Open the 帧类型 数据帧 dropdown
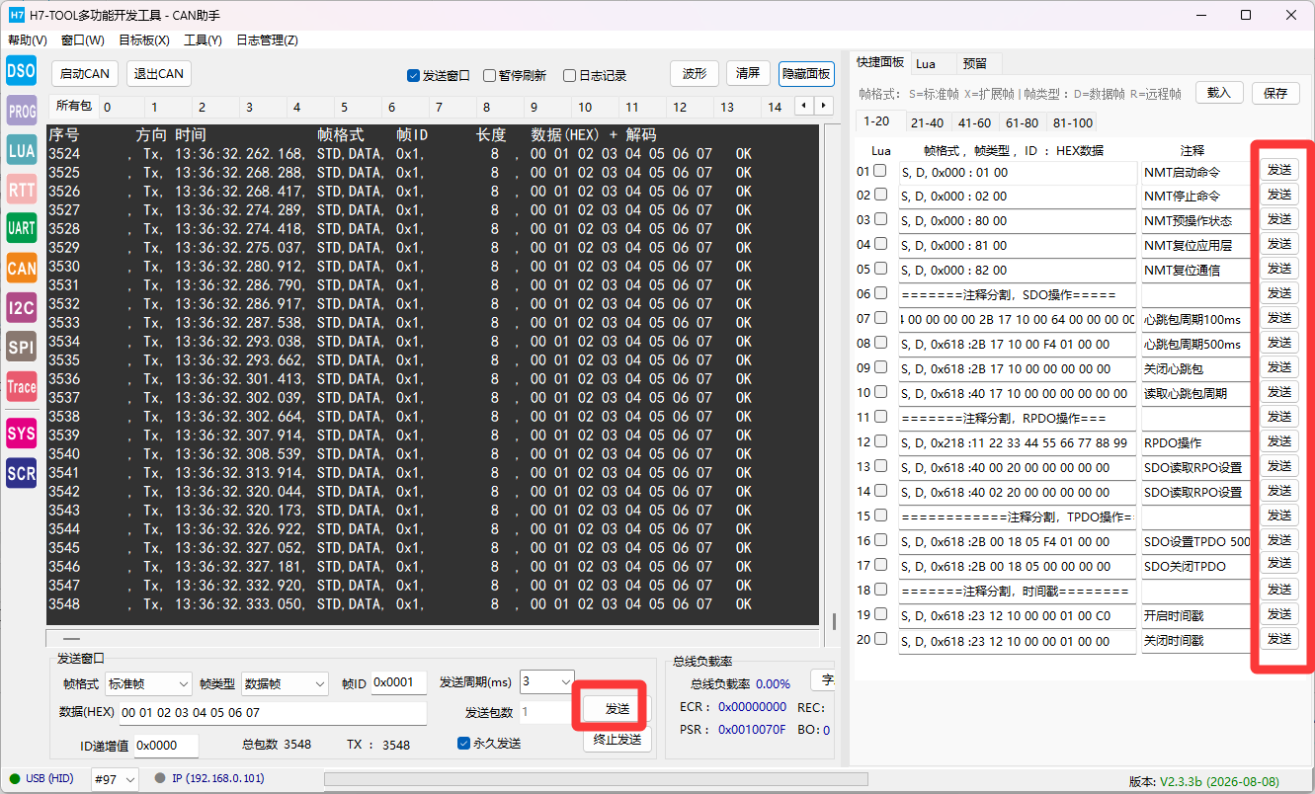This screenshot has height=794, width=1315. point(285,683)
